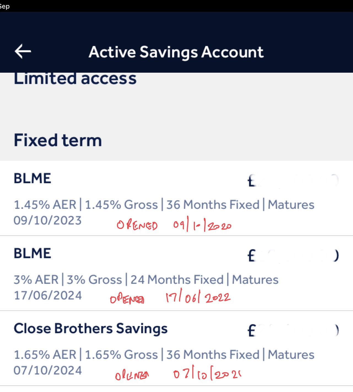This screenshot has height=392, width=353.
Task: Click the Active Savings Account title
Action: (x=176, y=52)
